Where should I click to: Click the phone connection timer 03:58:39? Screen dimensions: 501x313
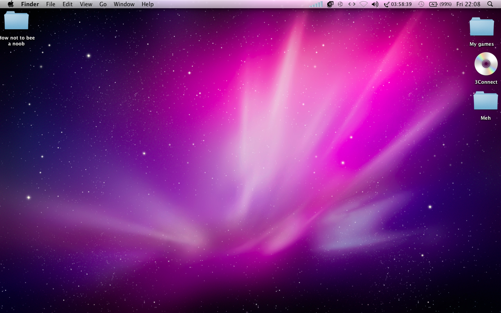coord(398,4)
